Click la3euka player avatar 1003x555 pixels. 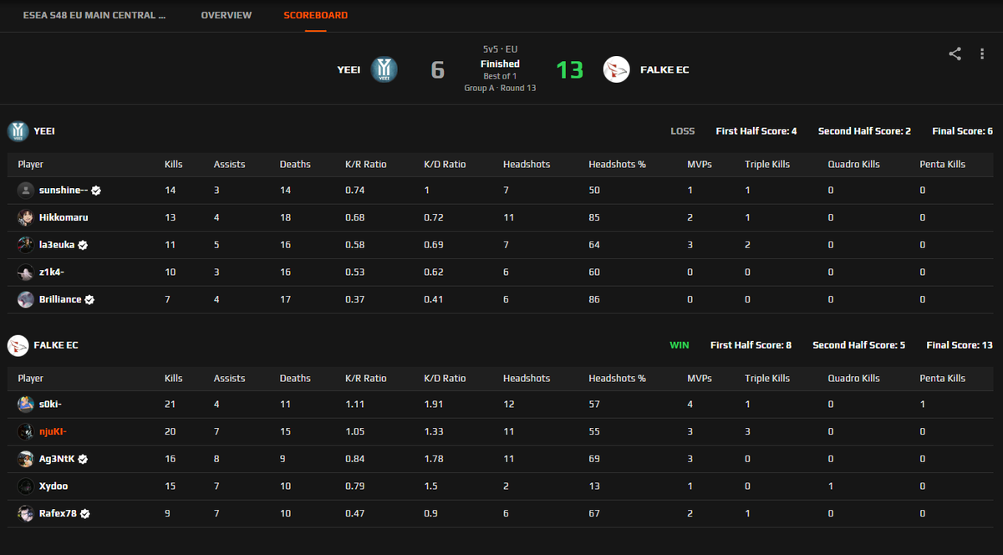(26, 245)
